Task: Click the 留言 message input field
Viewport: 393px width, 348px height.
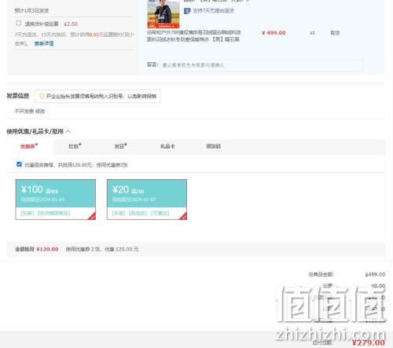Action: 262,65
